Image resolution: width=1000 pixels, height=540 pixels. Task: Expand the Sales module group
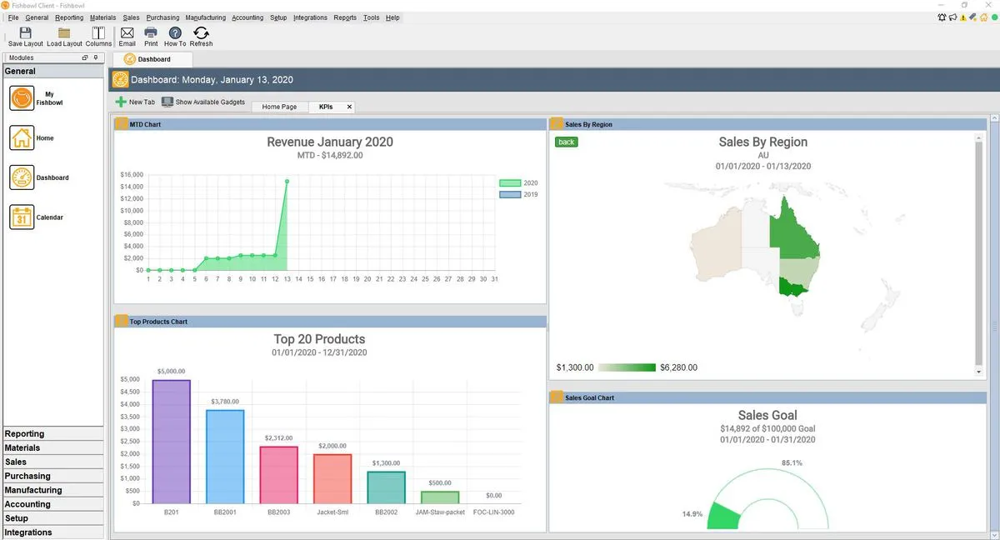[53, 462]
